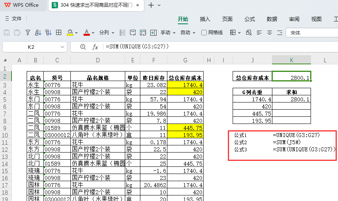
Task: Click cell F15 with value -1.6
Action: 154,171
